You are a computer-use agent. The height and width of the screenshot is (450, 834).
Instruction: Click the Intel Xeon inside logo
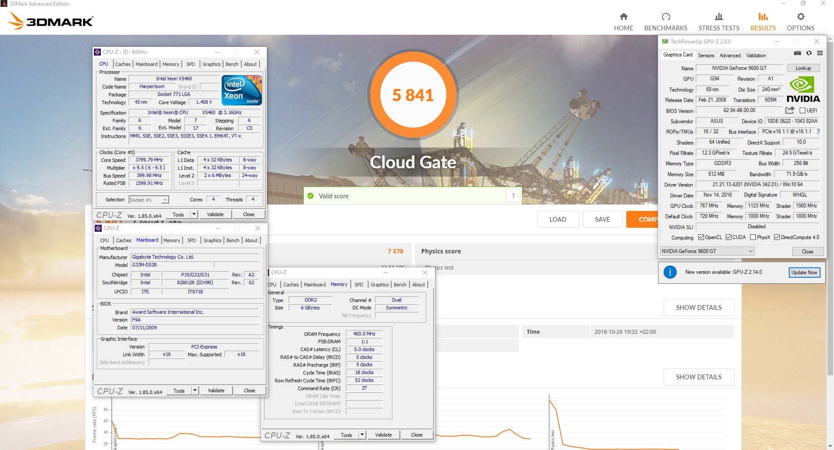click(x=242, y=90)
